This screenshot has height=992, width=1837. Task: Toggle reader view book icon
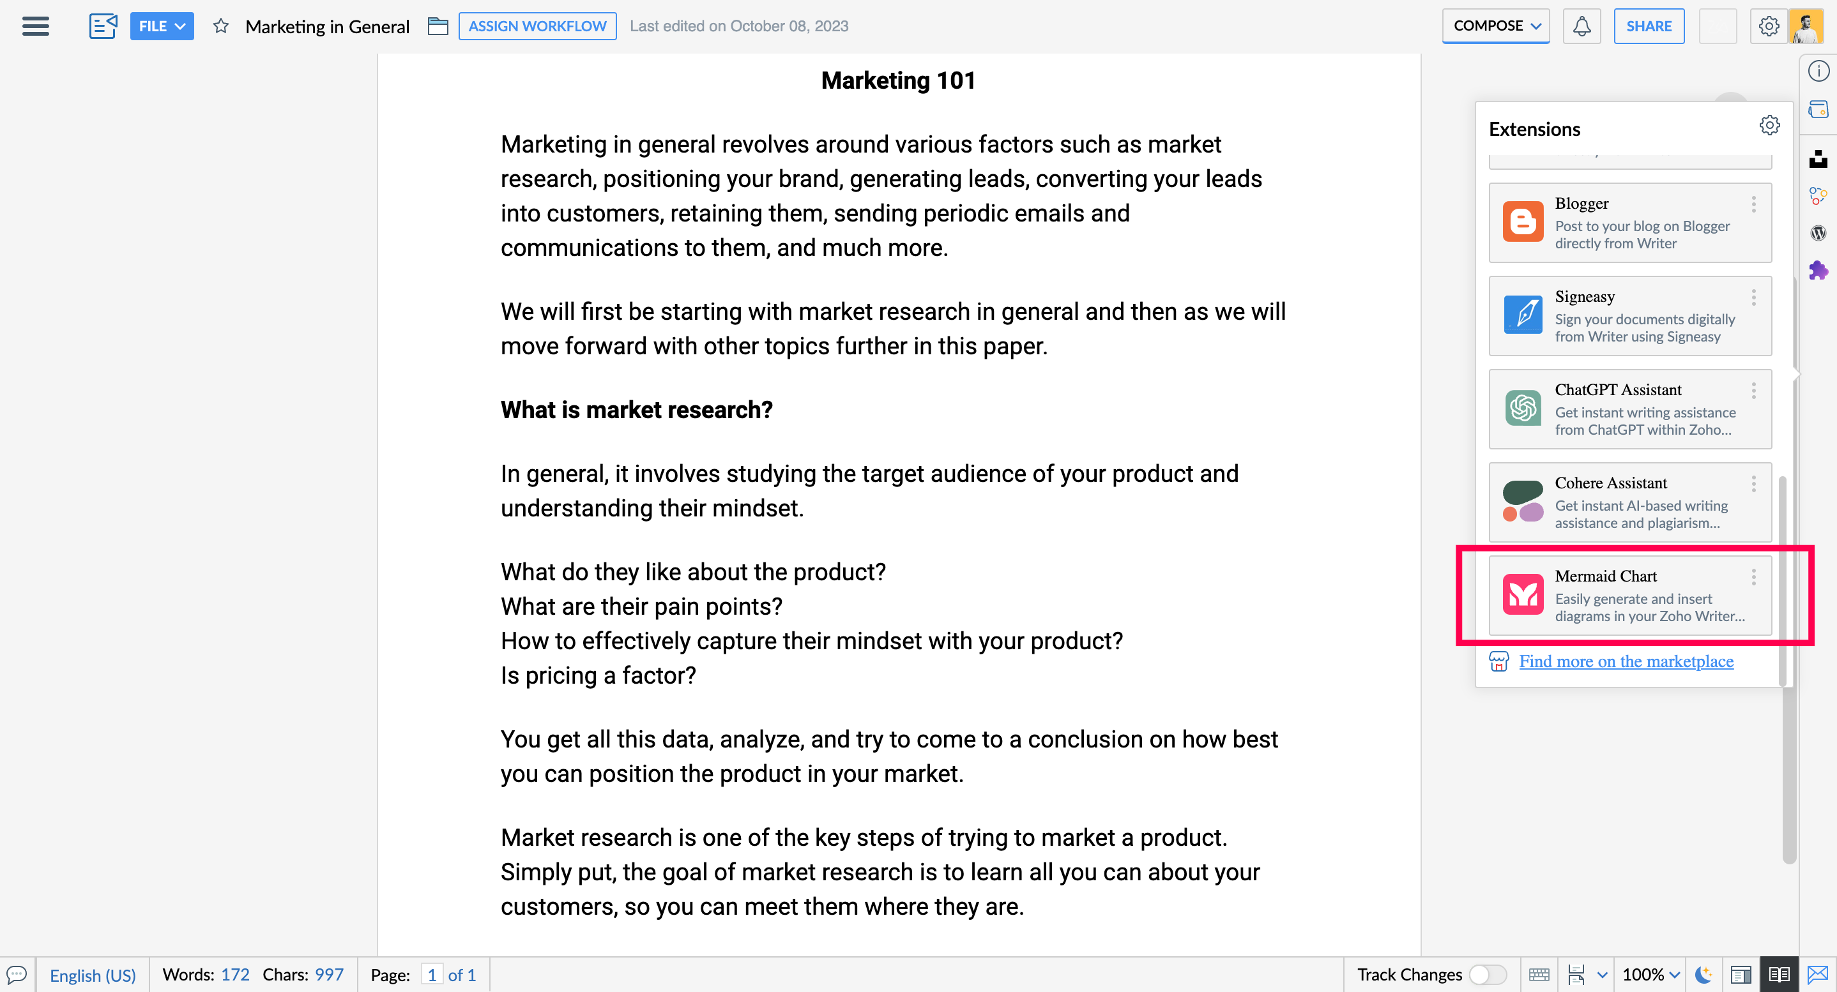tap(1778, 974)
